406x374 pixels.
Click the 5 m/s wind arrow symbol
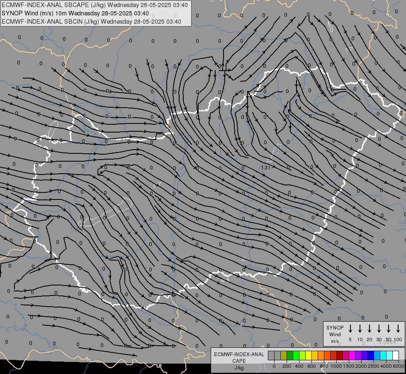[x=350, y=329]
